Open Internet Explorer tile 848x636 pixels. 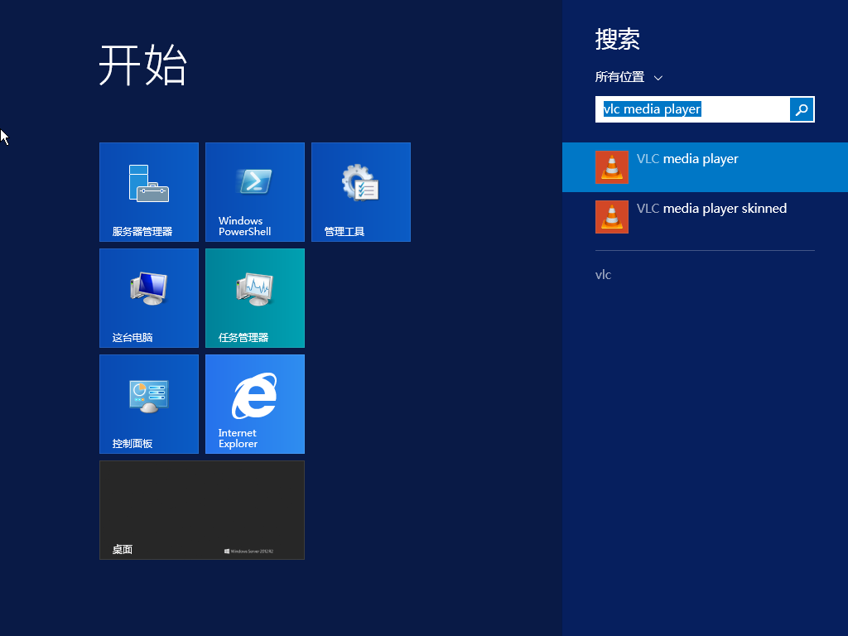pos(254,403)
